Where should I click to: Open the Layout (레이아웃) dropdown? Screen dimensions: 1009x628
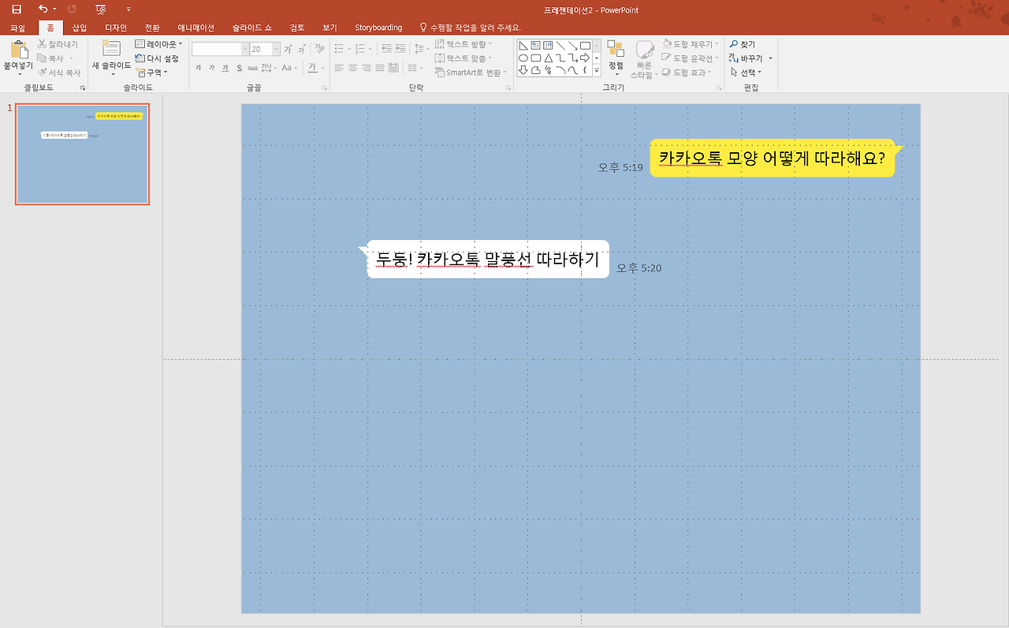click(158, 44)
